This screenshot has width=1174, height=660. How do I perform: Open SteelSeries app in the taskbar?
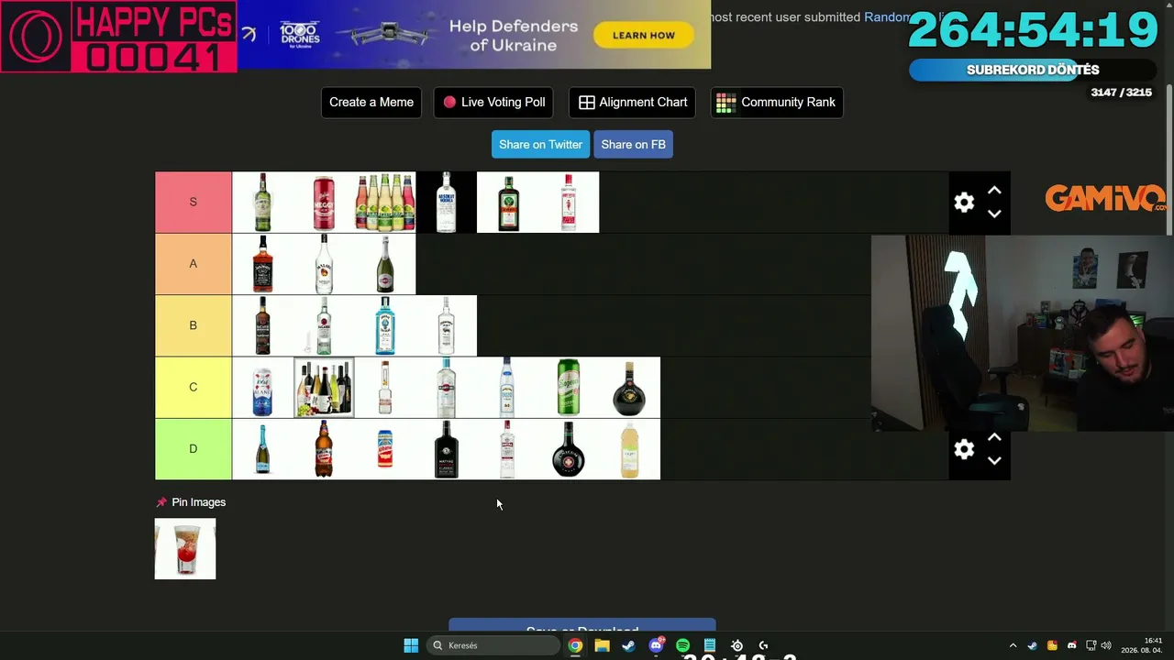[x=737, y=645]
